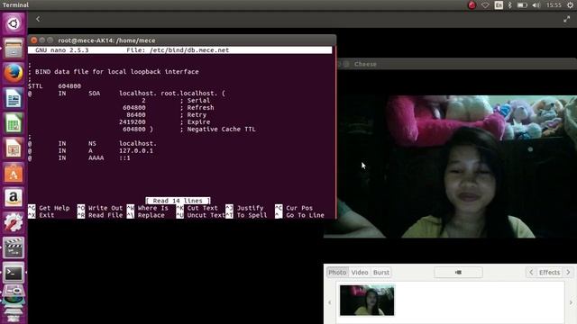
Task: Take a photo with Cheese capture button
Action: (458, 272)
